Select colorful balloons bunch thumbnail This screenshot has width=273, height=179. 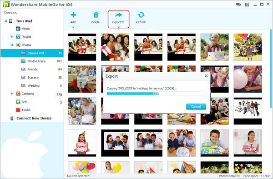click(x=82, y=167)
